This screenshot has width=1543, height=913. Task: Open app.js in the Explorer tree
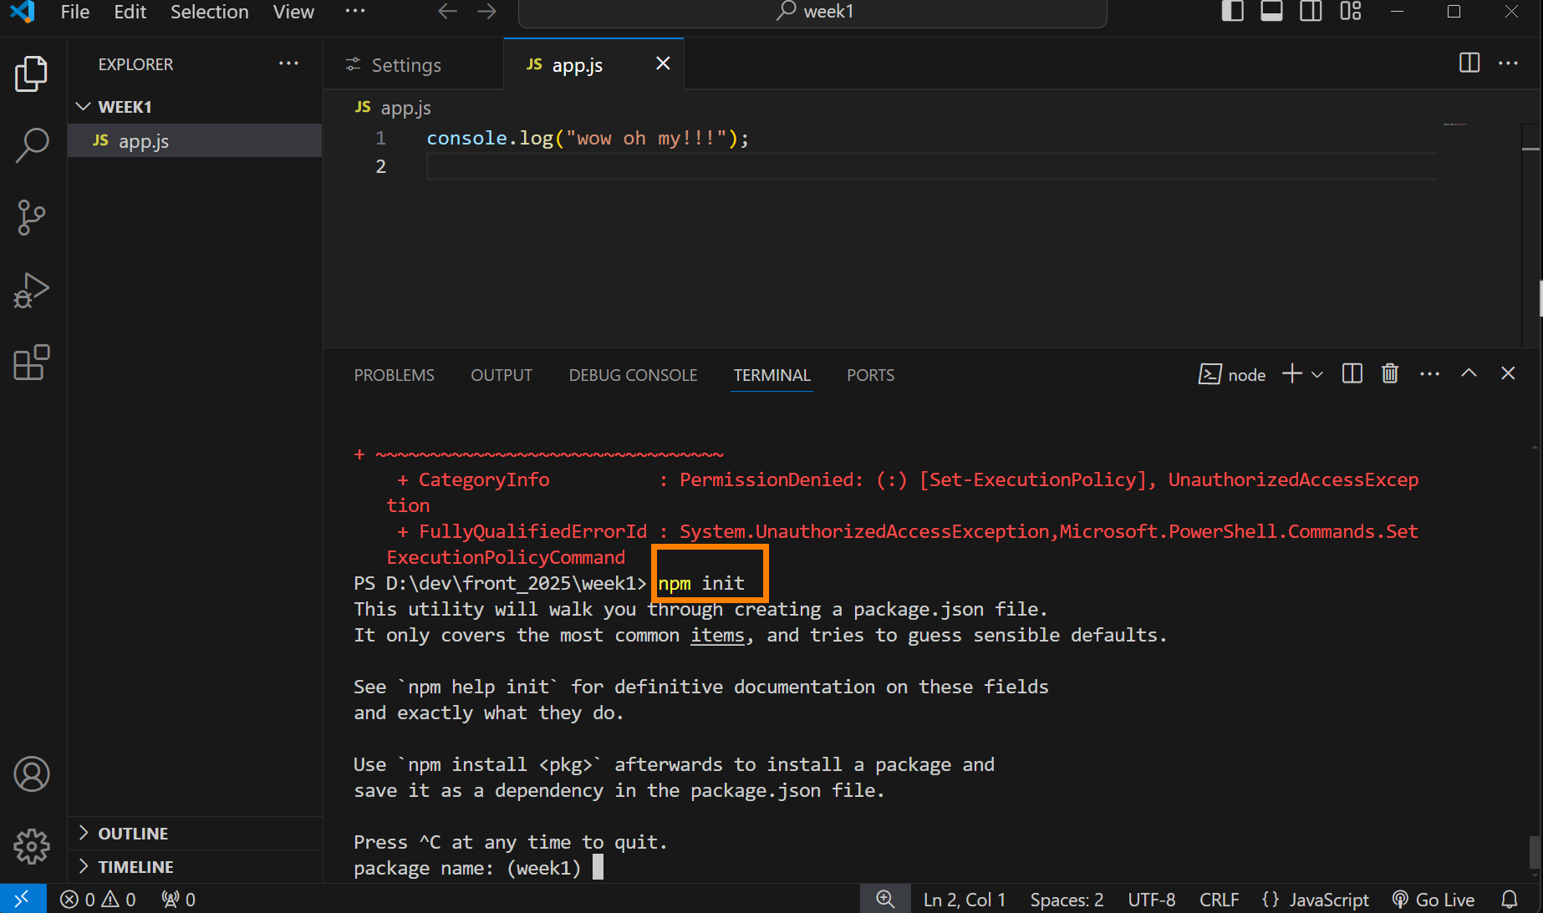pyautogui.click(x=195, y=141)
